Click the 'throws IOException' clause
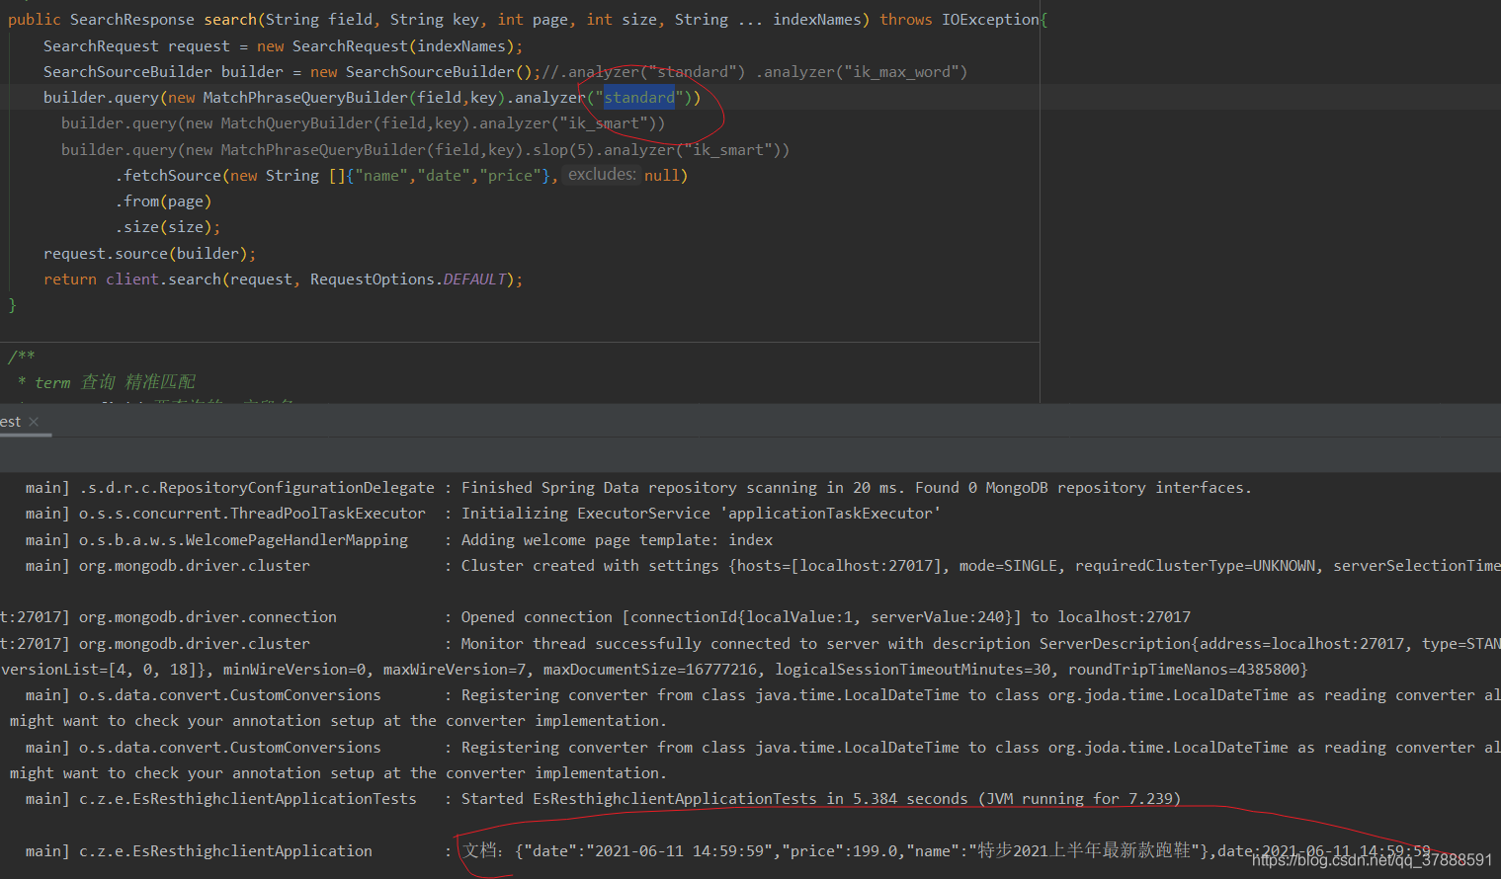Viewport: 1501px width, 879px height. click(x=959, y=20)
